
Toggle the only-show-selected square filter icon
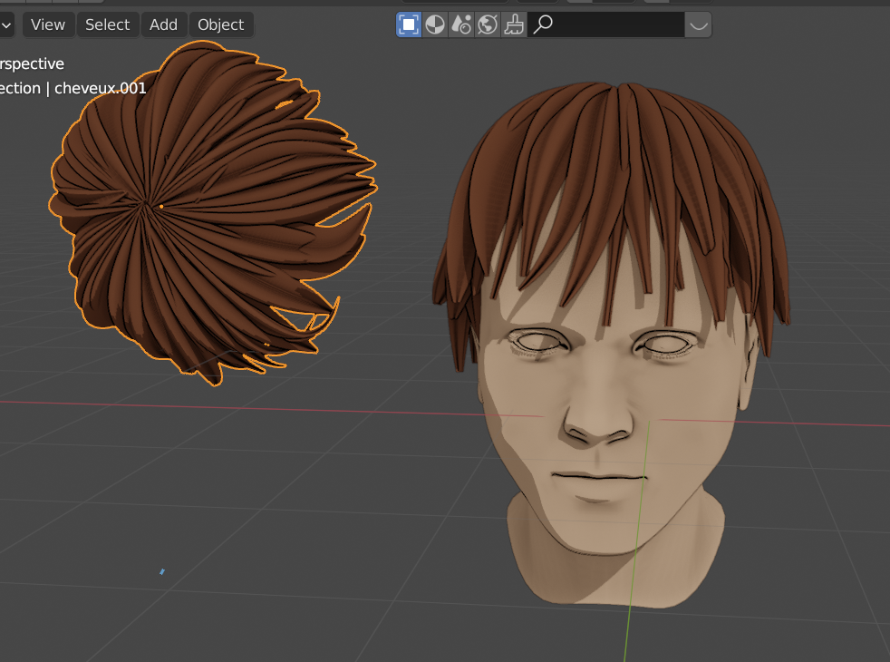409,24
